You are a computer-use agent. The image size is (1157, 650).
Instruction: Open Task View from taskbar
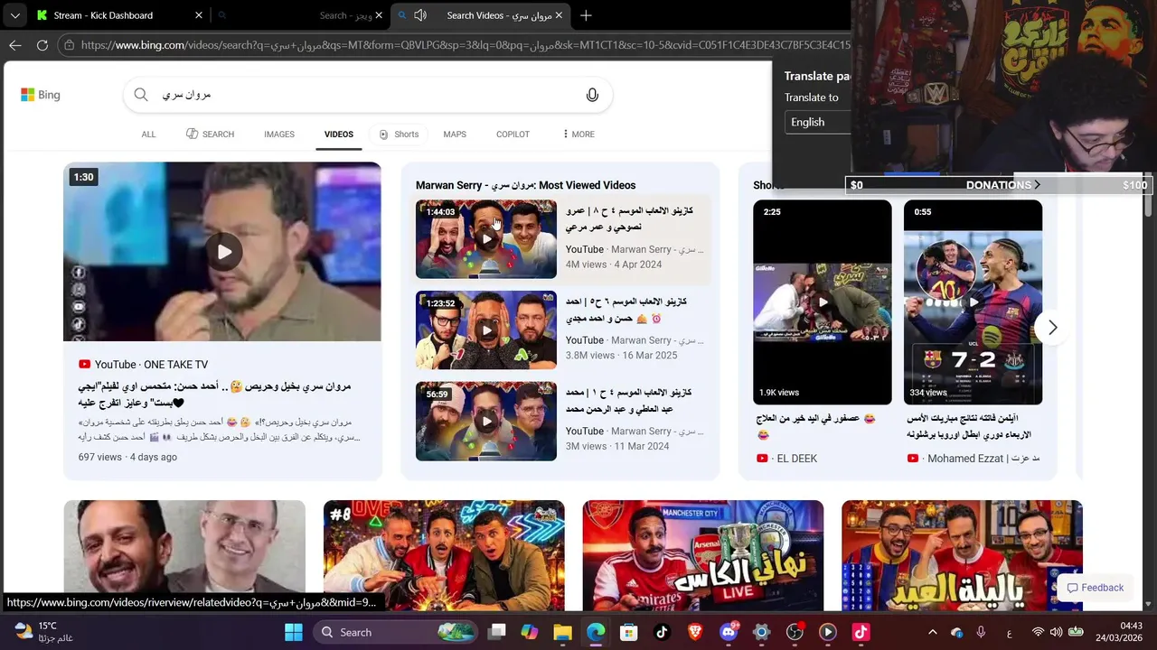[x=496, y=632]
